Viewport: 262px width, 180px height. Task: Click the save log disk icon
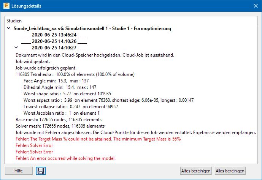tap(41, 171)
